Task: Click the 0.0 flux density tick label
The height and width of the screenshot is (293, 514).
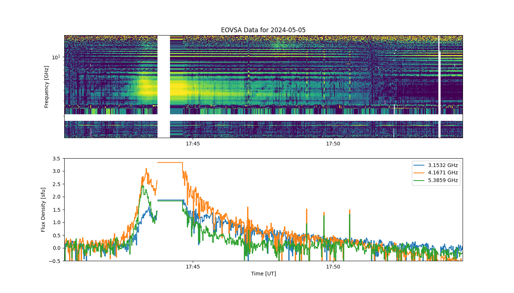Action: pyautogui.click(x=57, y=248)
